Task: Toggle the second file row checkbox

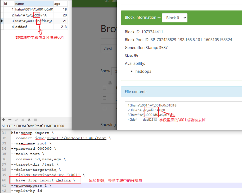Action: click(105, 98)
